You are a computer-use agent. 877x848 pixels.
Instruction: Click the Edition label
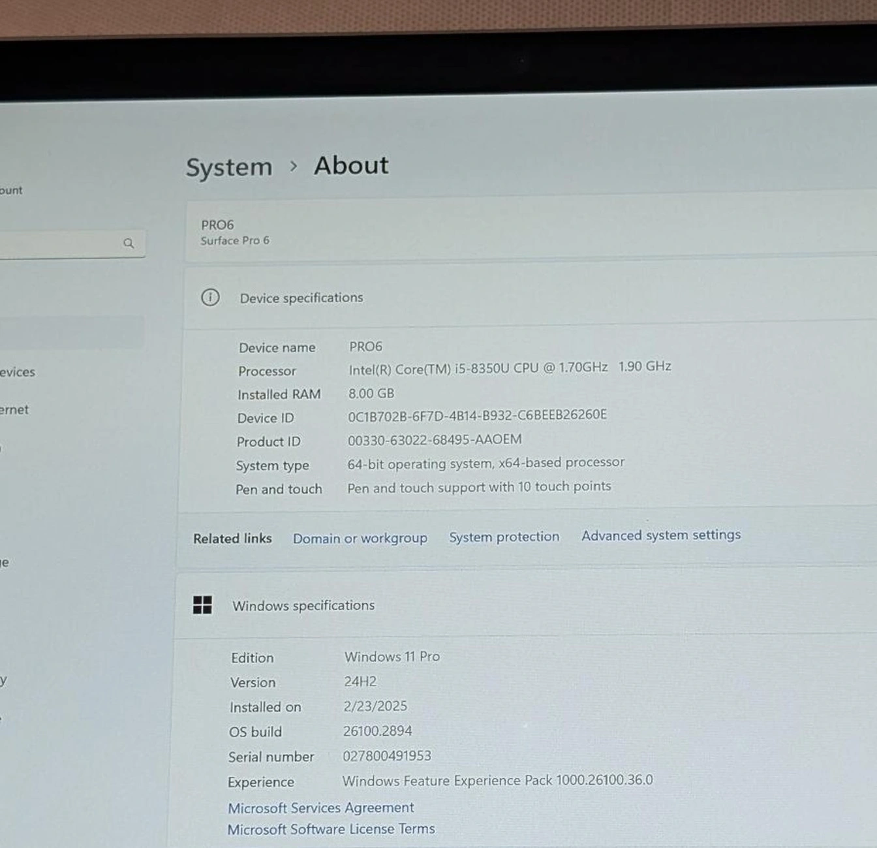pyautogui.click(x=252, y=657)
